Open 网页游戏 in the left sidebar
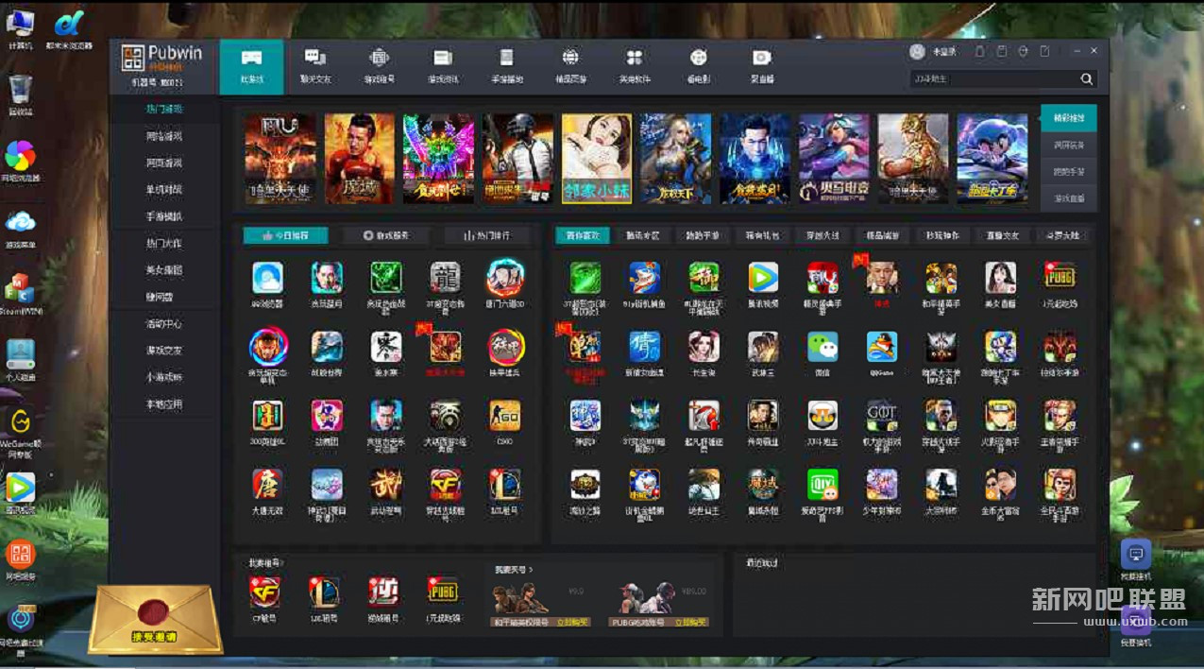 pos(164,163)
